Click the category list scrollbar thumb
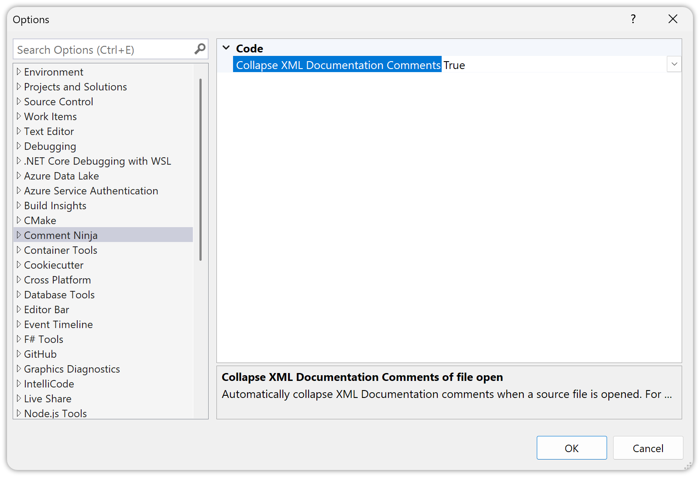This screenshot has width=700, height=477. [200, 169]
